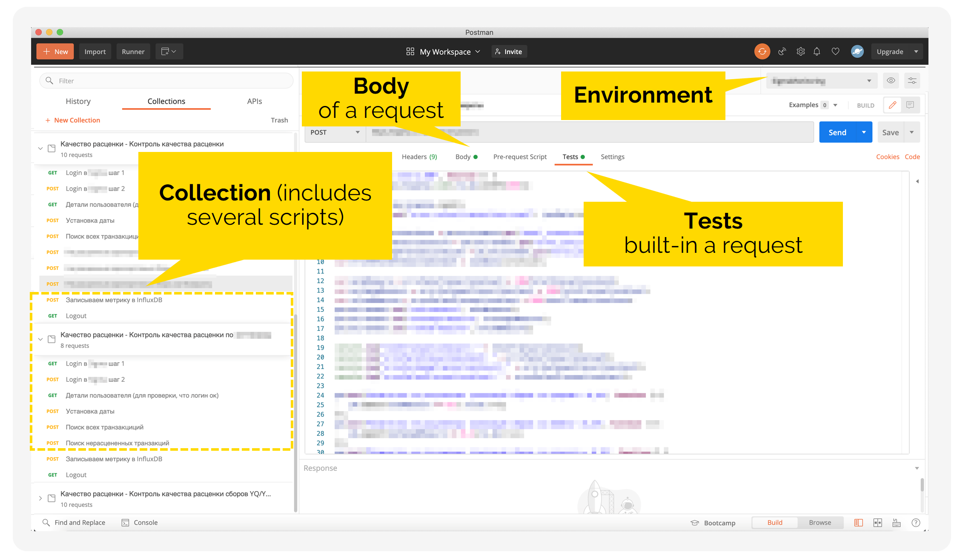957x558 pixels.
Task: Open the Runner
Action: [x=133, y=52]
